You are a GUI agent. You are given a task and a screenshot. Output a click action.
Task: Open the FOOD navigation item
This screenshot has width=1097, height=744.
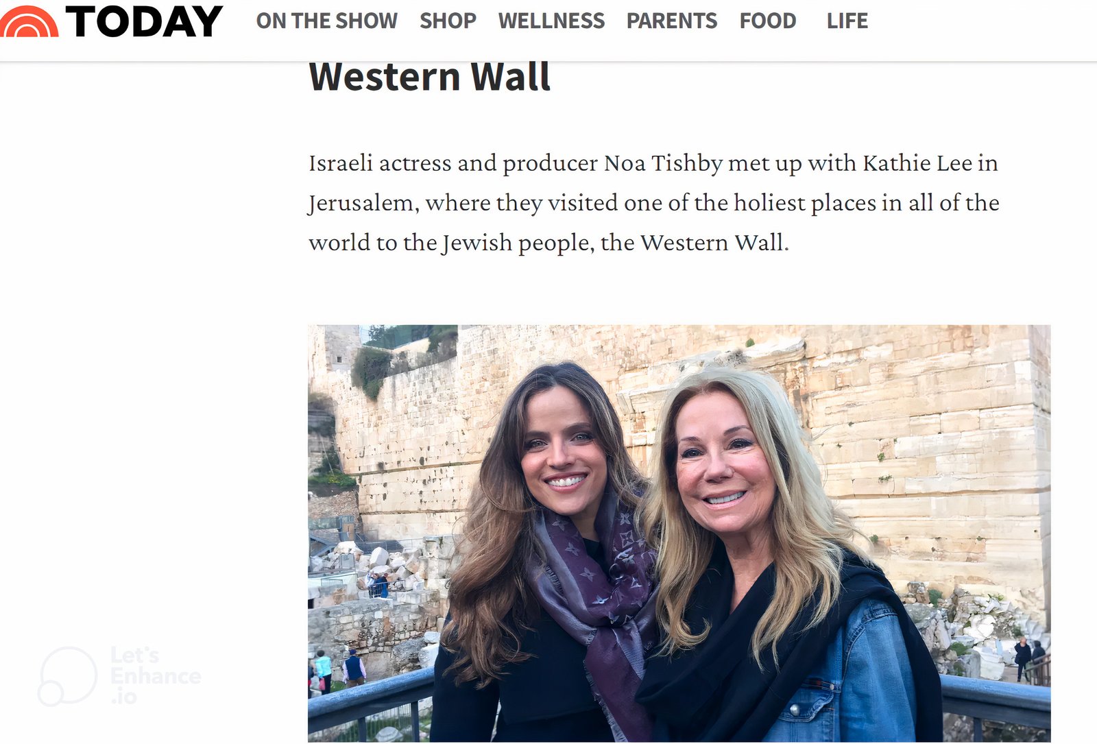[768, 21]
